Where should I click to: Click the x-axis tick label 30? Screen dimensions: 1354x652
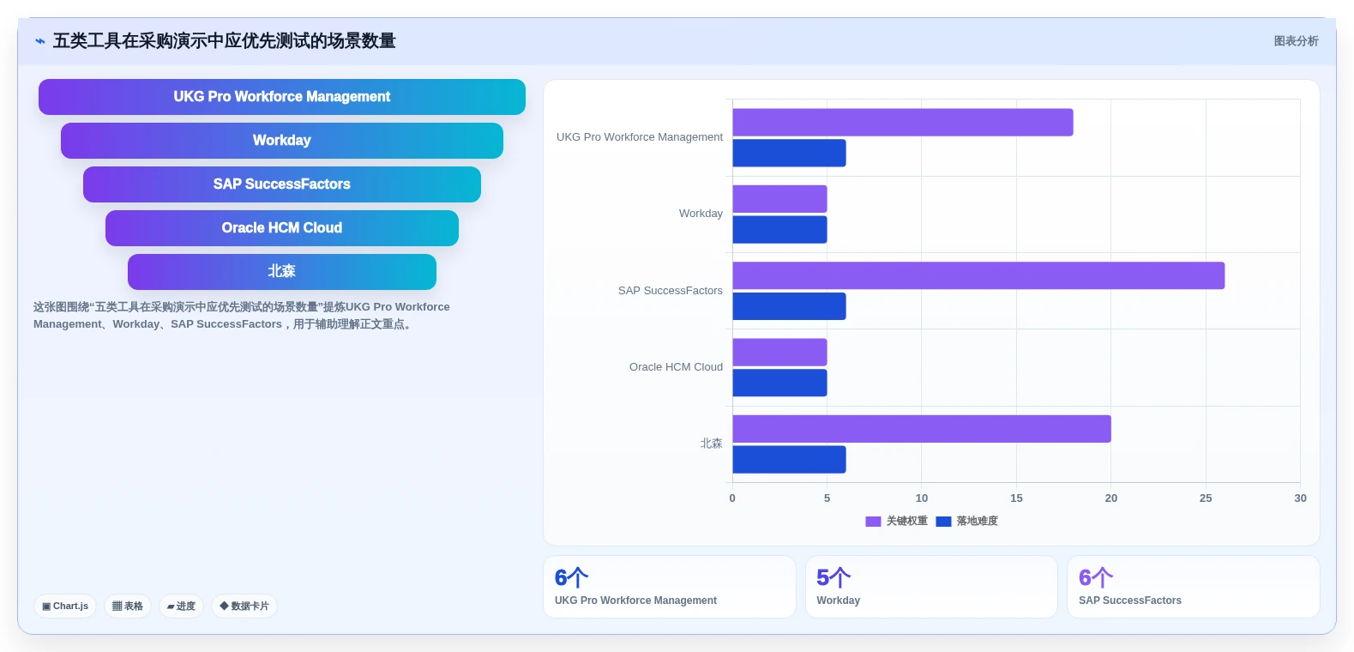(x=1300, y=498)
